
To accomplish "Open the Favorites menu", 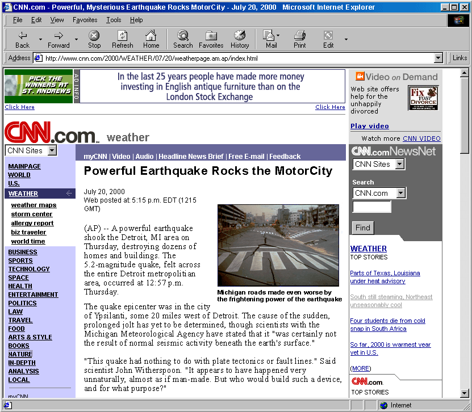I will [85, 20].
